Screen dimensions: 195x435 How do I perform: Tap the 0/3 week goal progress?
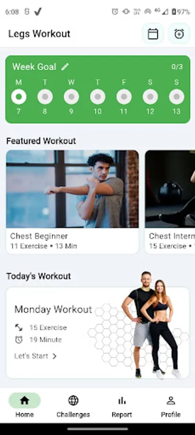(177, 67)
